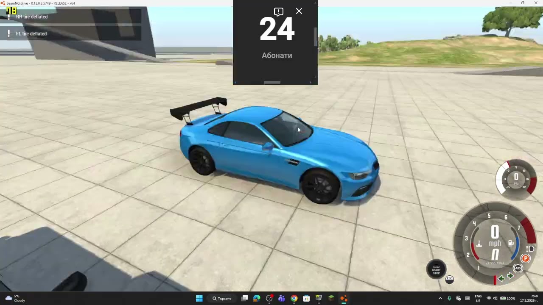Click the ABS indicator on the tachometer
The height and width of the screenshot is (305, 543).
click(518, 268)
